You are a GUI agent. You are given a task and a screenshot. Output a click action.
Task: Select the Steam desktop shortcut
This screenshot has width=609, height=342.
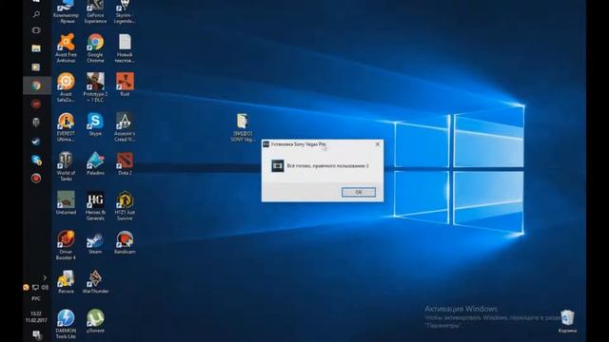click(x=95, y=243)
